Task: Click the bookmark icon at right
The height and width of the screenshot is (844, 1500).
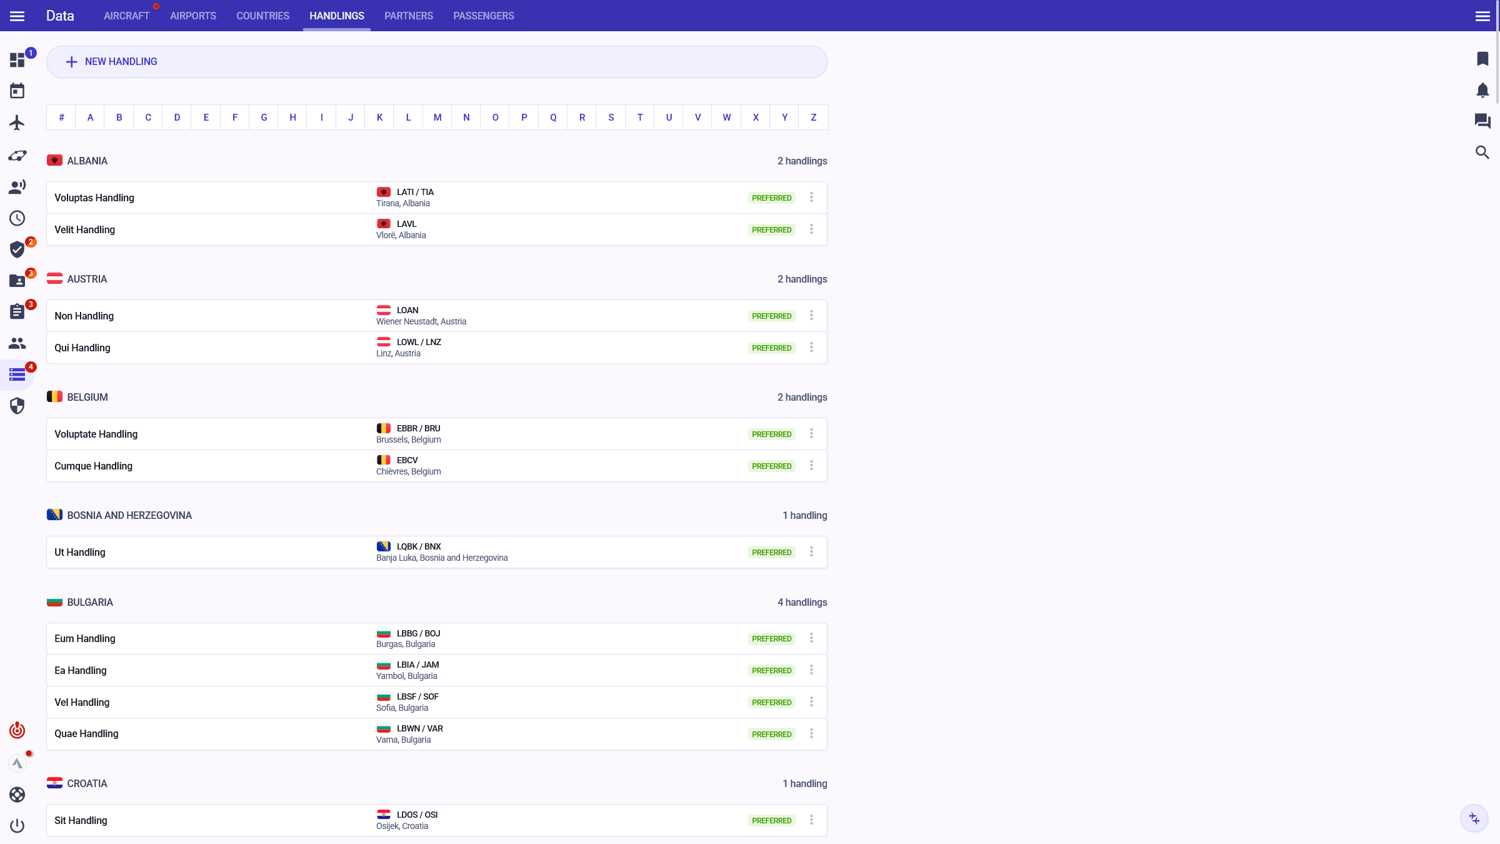Action: point(1482,59)
